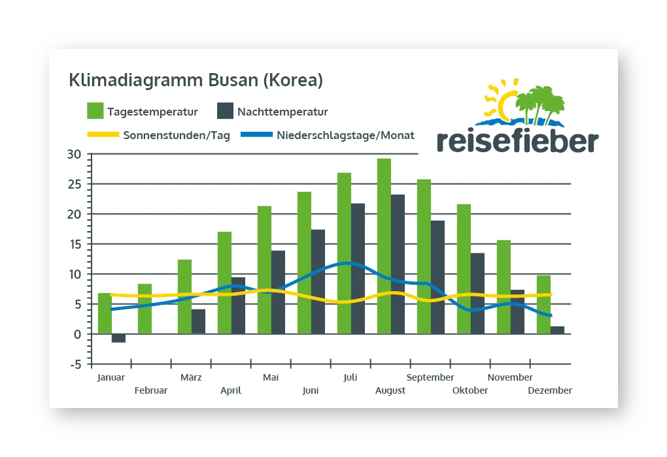Select the Nachttemperatur legend text
Viewport: 667px width, 457px height.
282,112
